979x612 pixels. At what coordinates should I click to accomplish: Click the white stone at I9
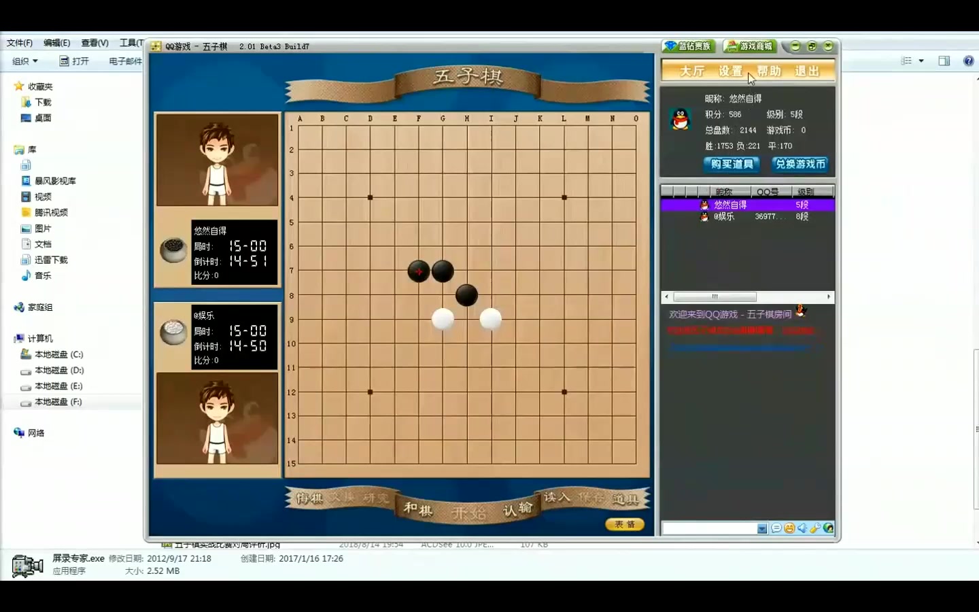coord(491,319)
